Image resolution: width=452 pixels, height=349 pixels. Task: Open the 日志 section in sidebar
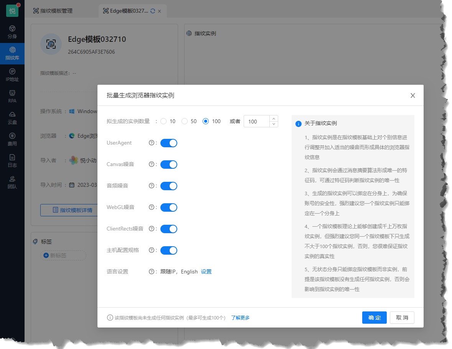click(12, 161)
